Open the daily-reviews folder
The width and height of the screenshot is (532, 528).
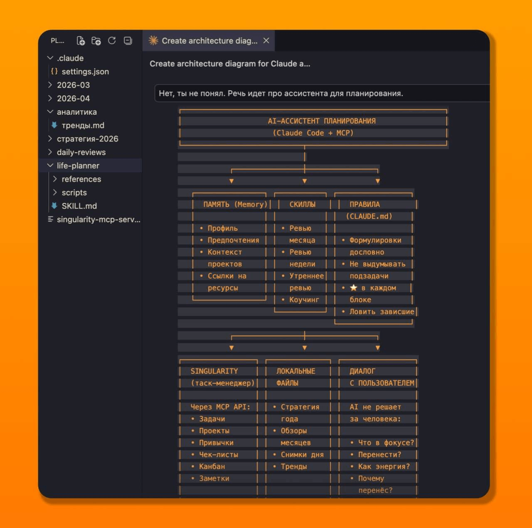click(81, 152)
